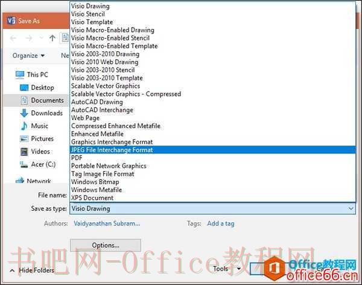Go up one folder level arrow
This screenshot has width=362, height=285.
52,38
